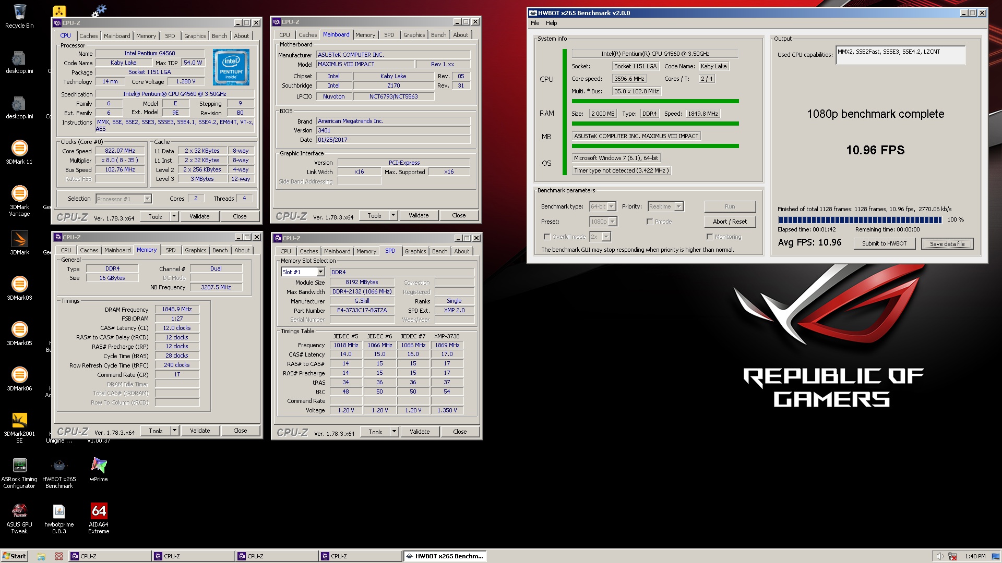Image resolution: width=1002 pixels, height=563 pixels.
Task: Click the green CPU speed bar under Multi. * Bus
Action: (x=655, y=101)
